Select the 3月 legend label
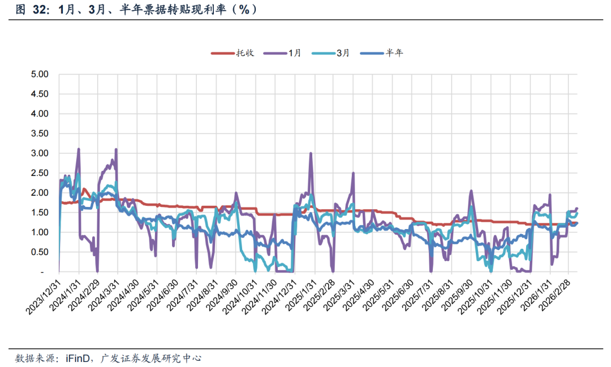 tap(343, 53)
